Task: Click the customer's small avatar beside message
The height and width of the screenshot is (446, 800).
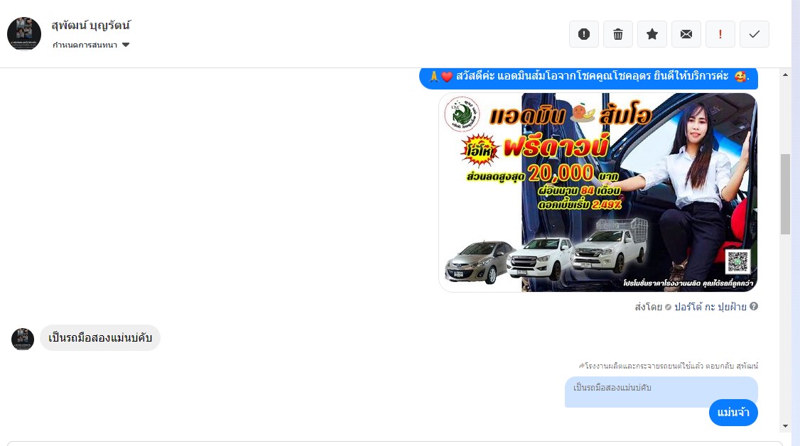Action: 23,339
